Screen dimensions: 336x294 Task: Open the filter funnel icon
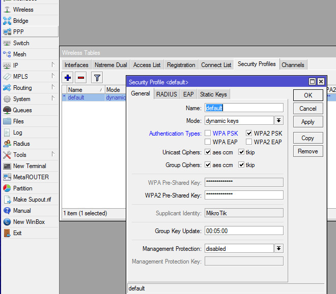[97, 78]
